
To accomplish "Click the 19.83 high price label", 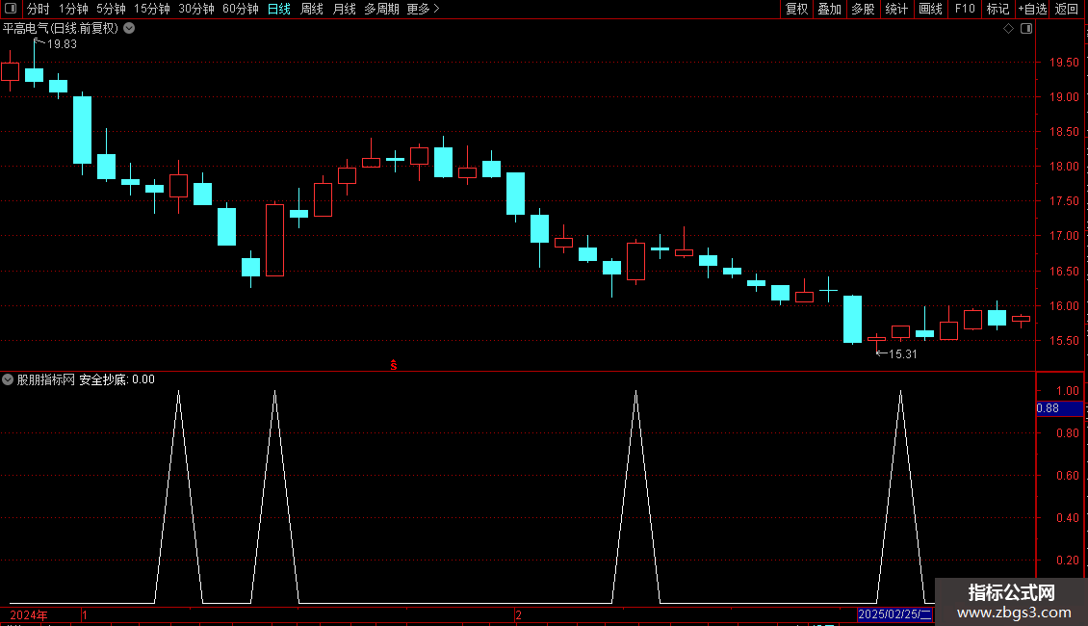I will 62,44.
